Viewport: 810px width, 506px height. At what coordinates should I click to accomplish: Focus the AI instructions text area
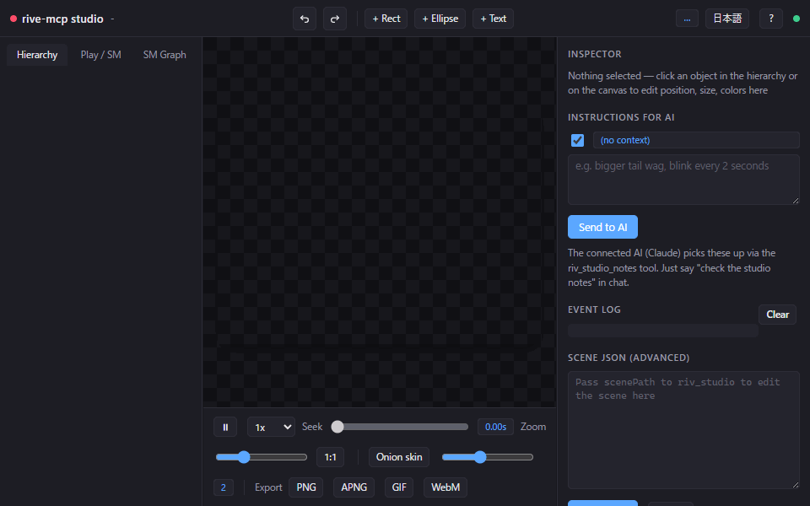(x=683, y=180)
